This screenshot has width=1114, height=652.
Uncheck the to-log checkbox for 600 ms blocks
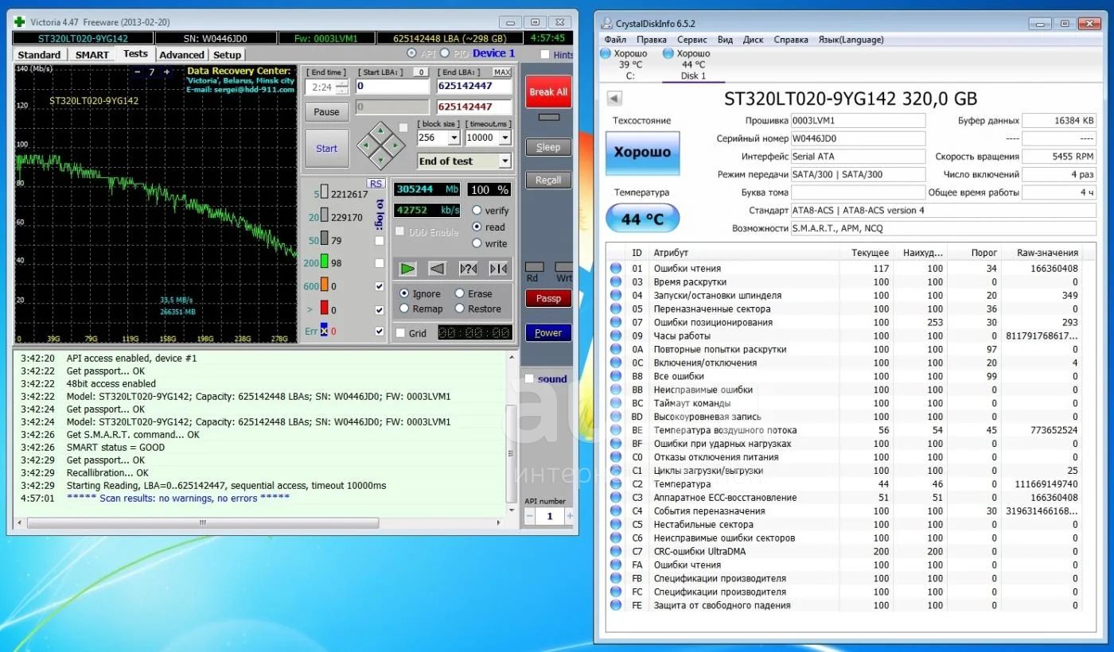click(x=379, y=286)
